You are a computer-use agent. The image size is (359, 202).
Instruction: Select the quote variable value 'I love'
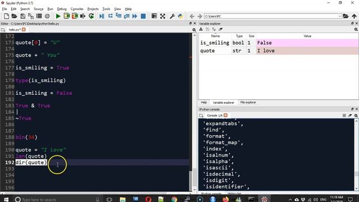tap(307, 50)
